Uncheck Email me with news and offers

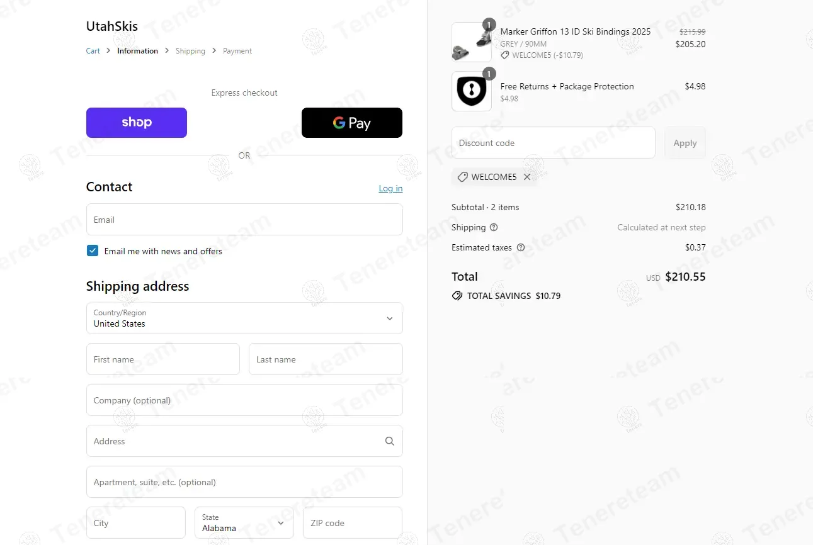point(93,250)
